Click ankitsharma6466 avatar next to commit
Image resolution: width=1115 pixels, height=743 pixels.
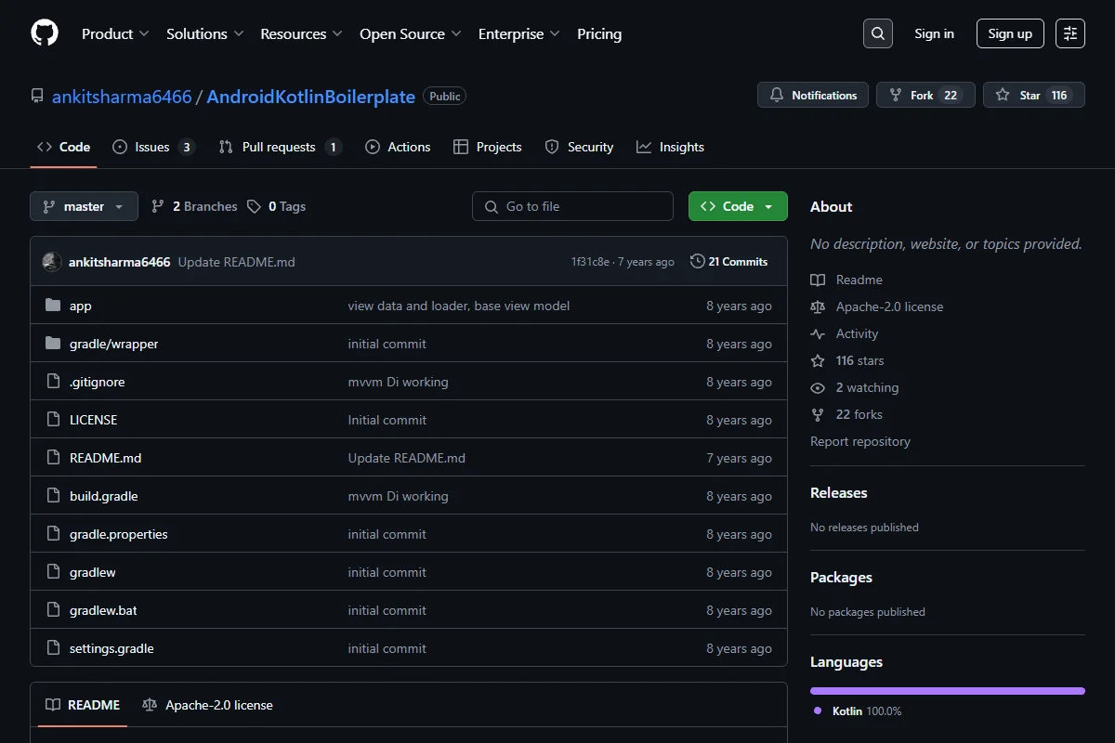click(52, 262)
